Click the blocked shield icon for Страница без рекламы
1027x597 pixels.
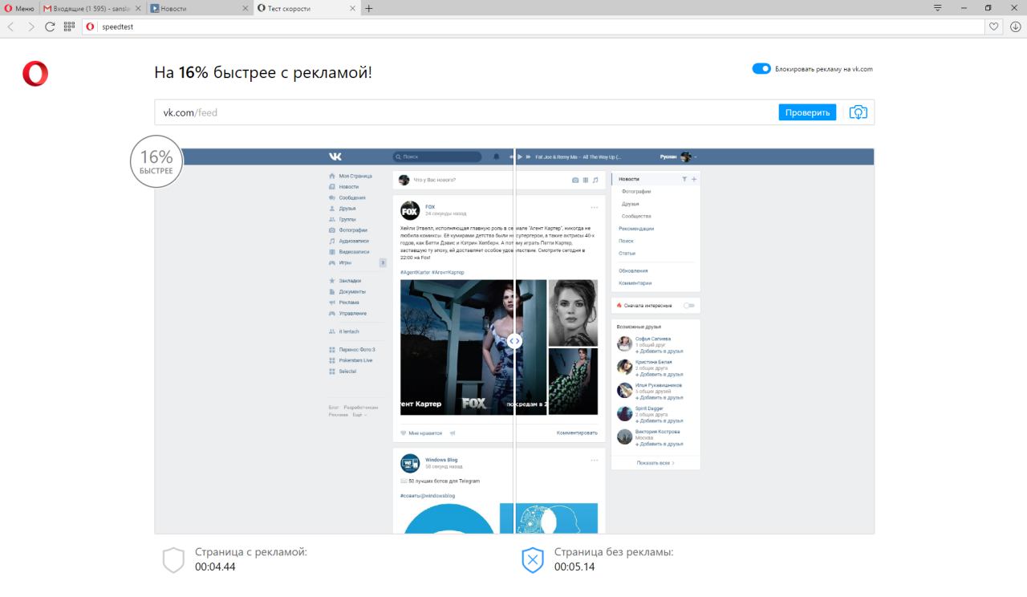[533, 560]
